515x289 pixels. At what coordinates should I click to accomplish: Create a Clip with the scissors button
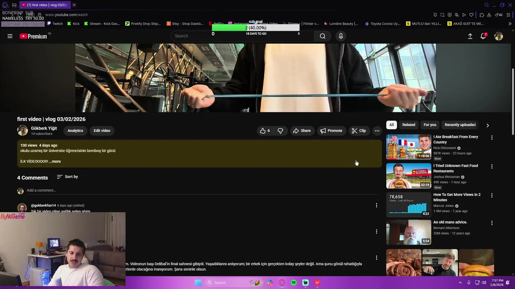click(358, 130)
